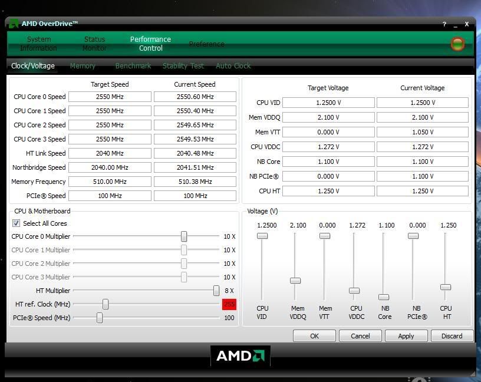This screenshot has width=481, height=382.
Task: Click the CPU & Motherboard group label
Action: pos(42,211)
